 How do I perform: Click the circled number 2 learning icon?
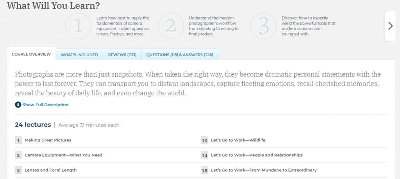pos(171,26)
